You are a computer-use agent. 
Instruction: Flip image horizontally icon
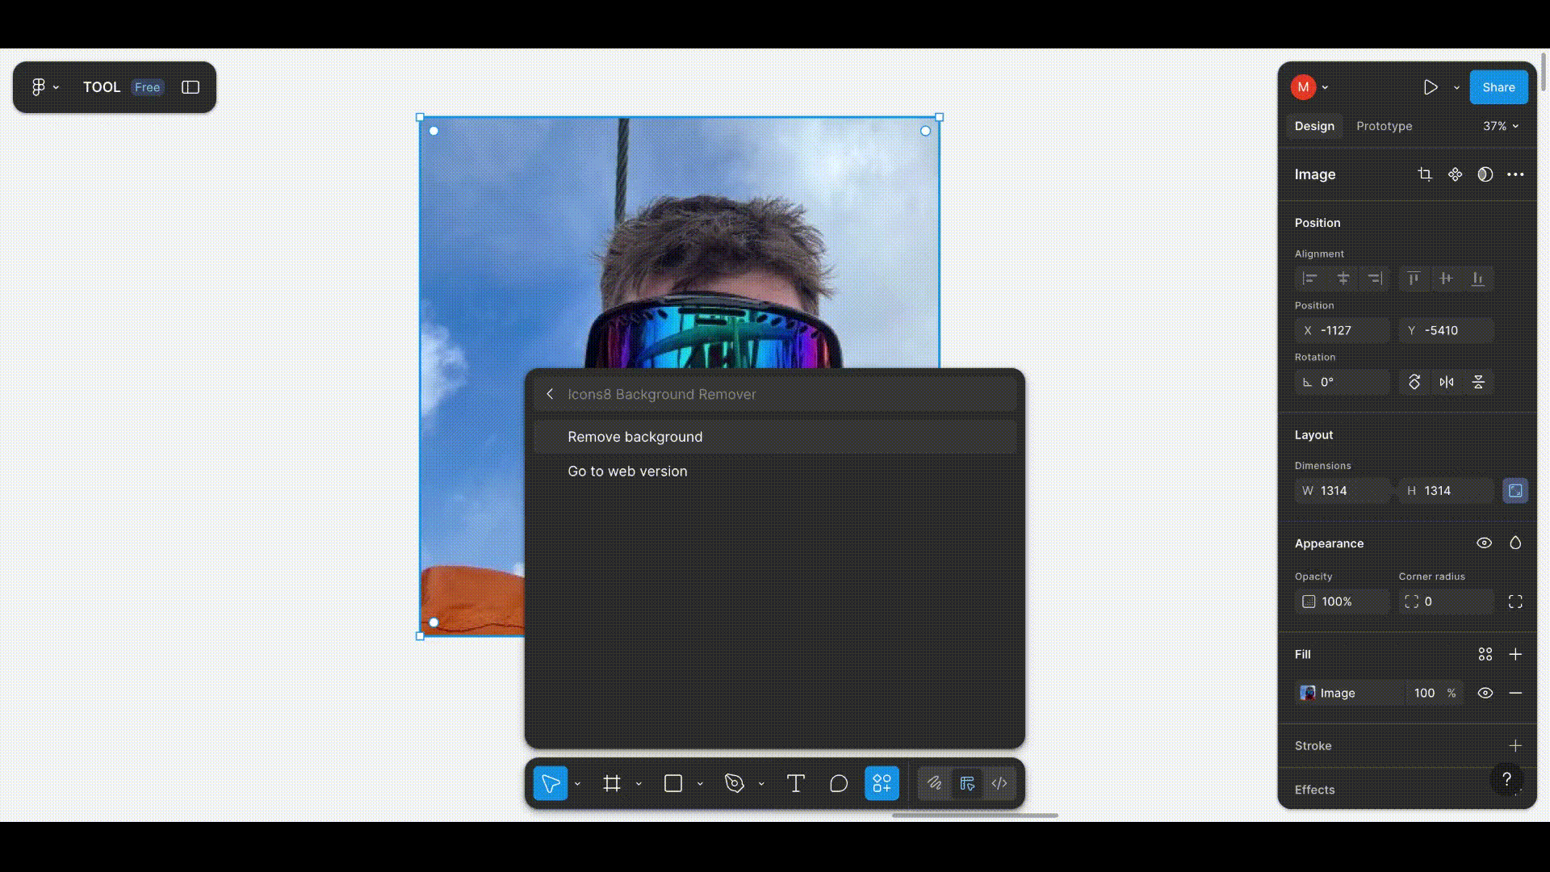point(1446,382)
